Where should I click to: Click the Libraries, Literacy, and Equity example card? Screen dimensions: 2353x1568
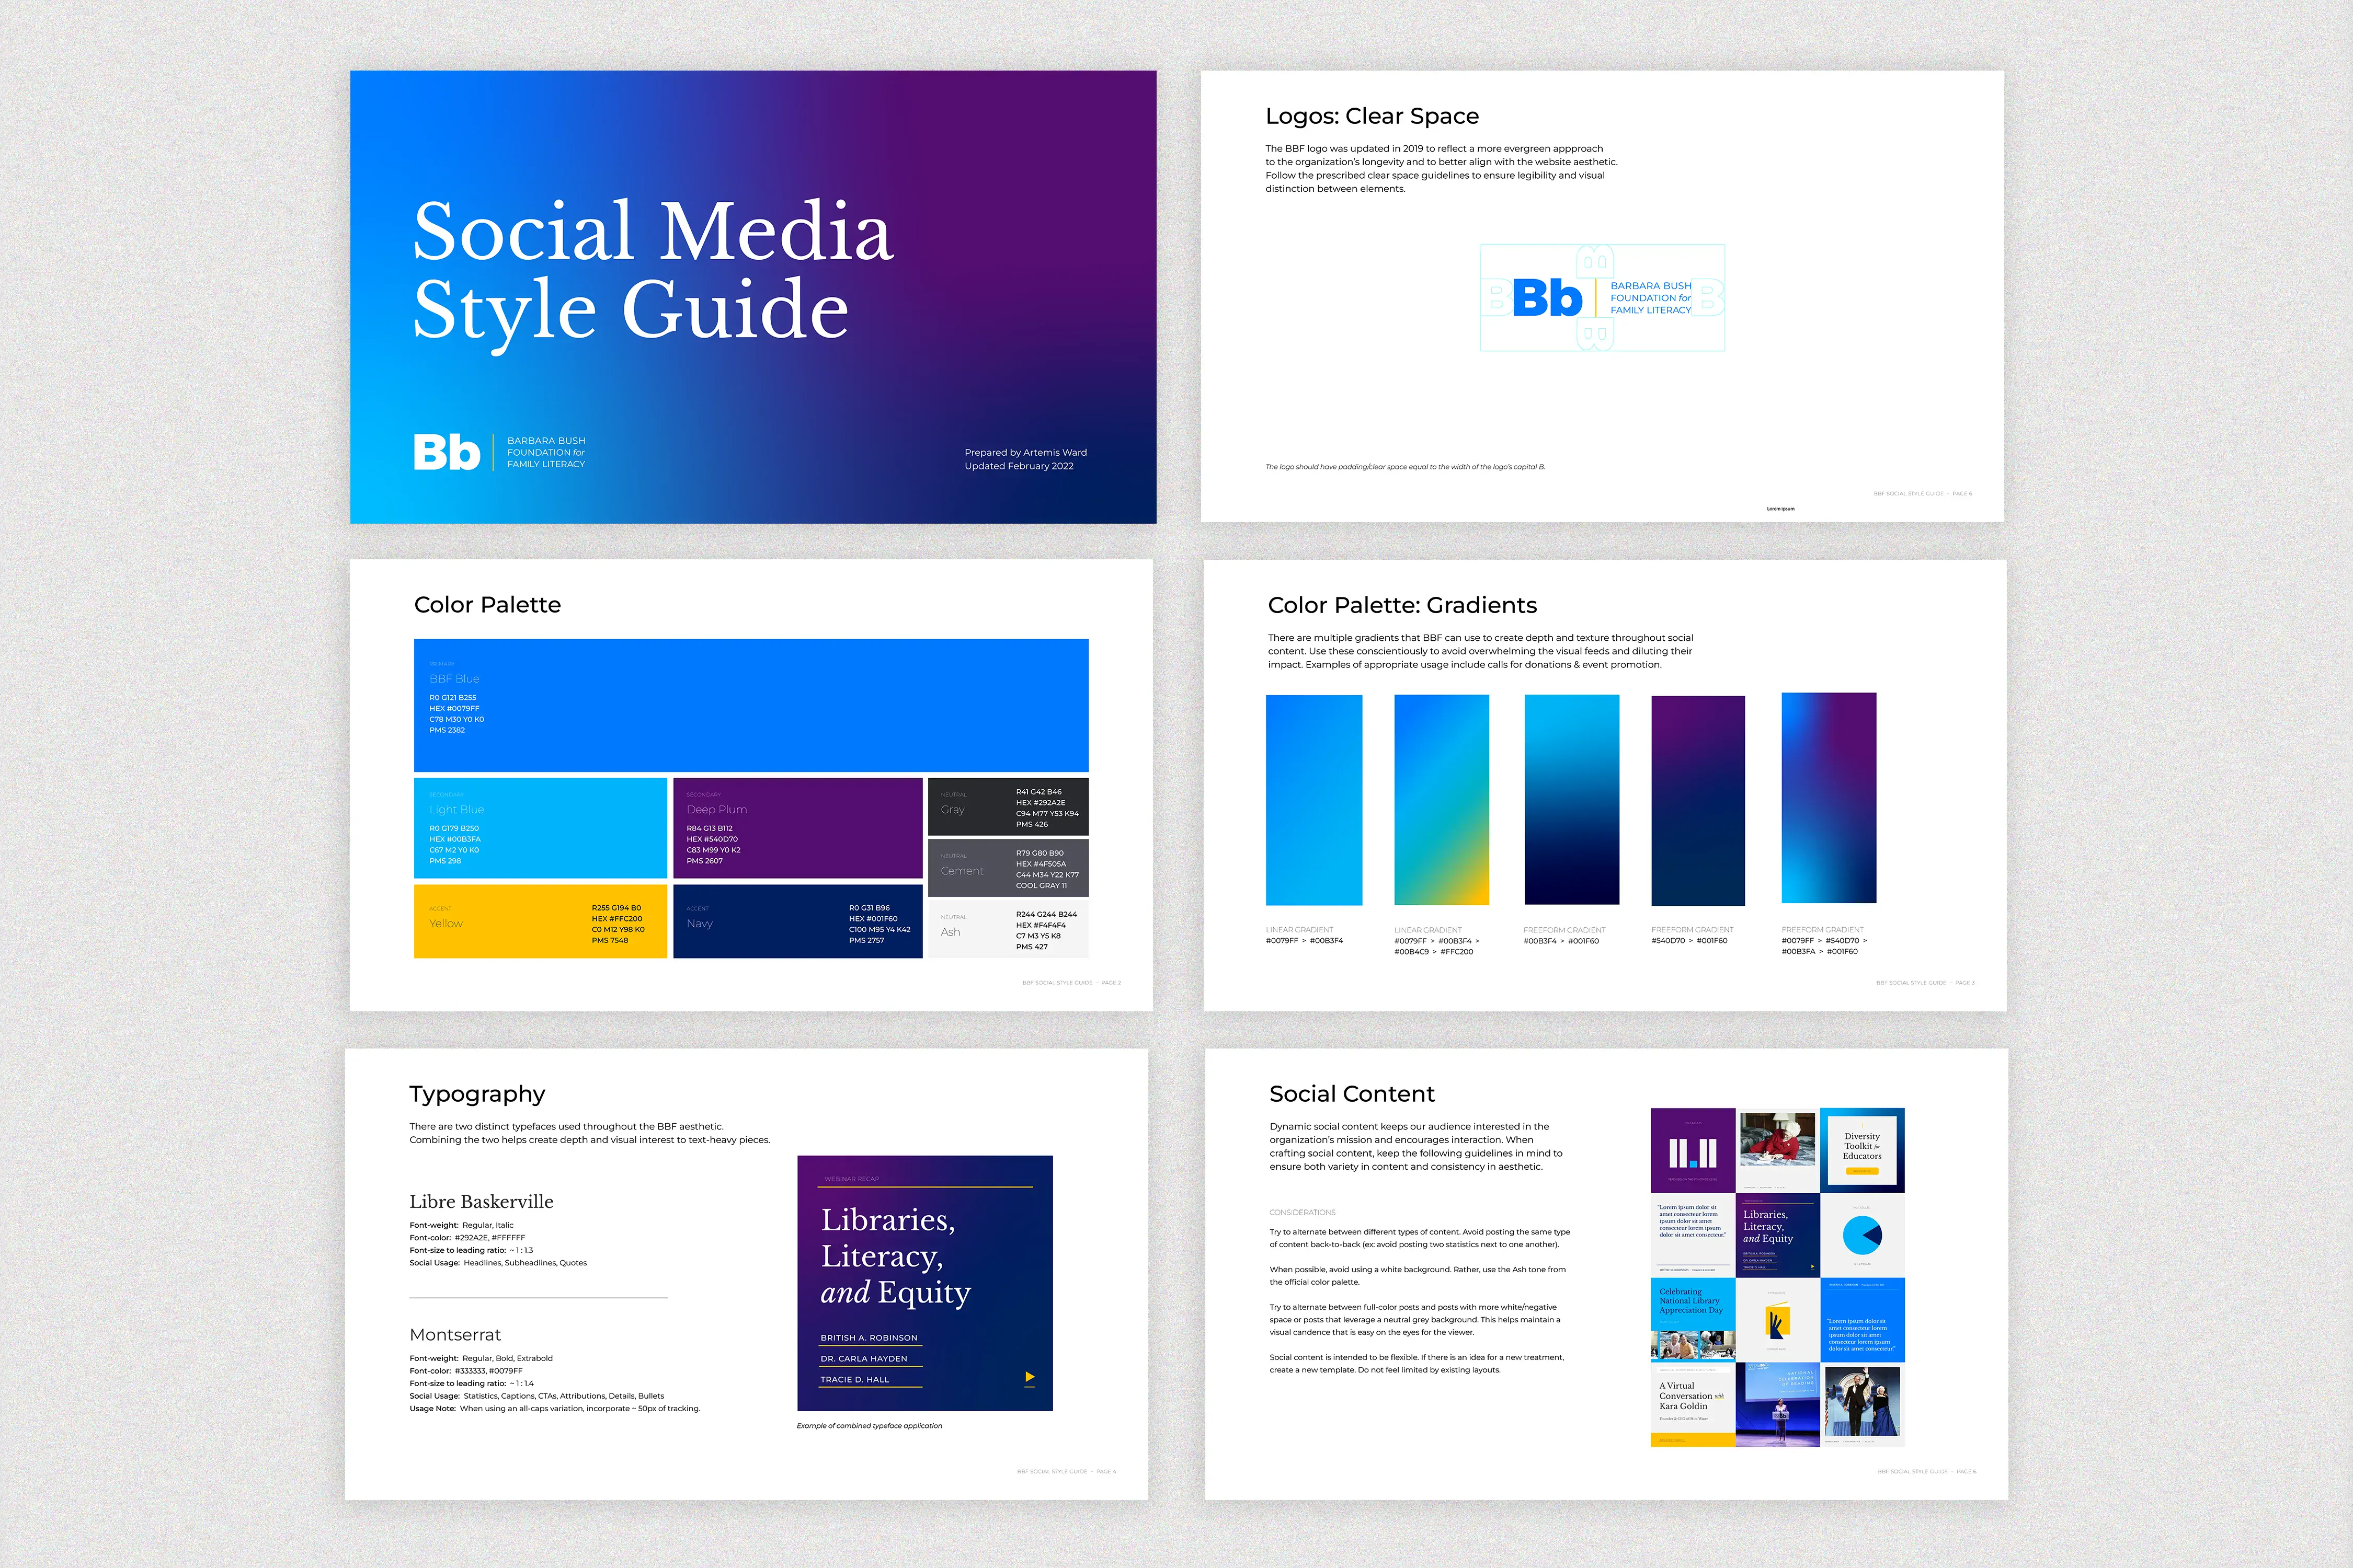924,1283
